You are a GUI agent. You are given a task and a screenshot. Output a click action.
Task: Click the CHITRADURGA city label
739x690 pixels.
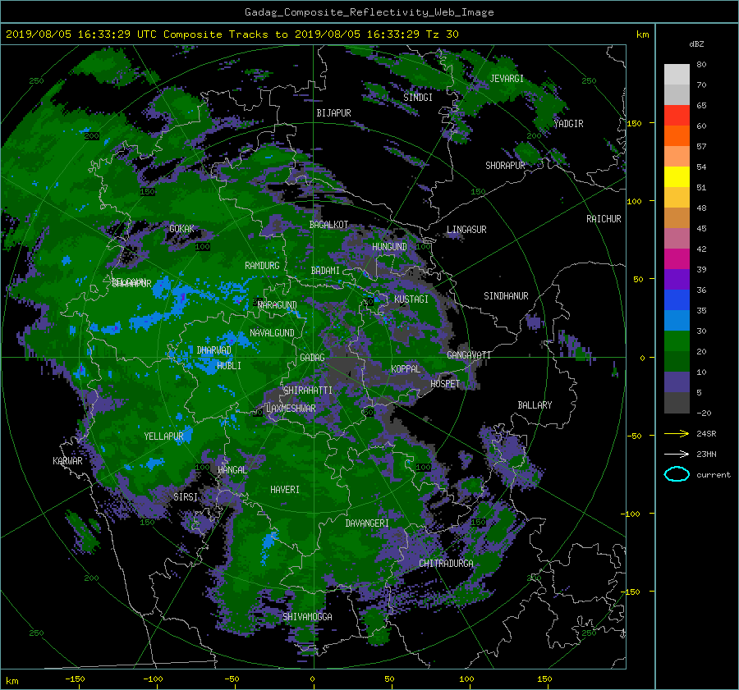click(x=446, y=564)
